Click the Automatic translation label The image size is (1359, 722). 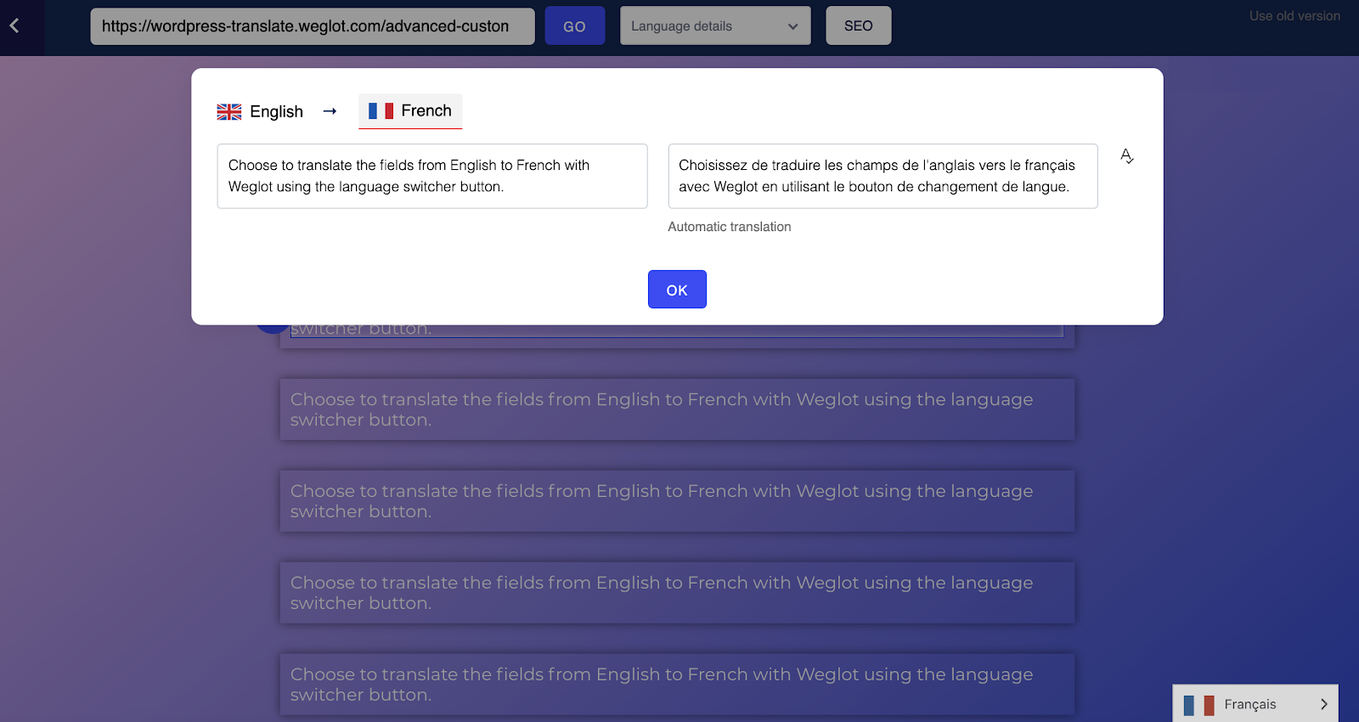730,227
